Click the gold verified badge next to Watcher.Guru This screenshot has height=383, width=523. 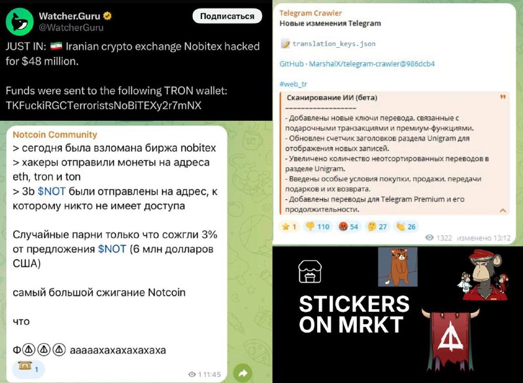coord(107,16)
